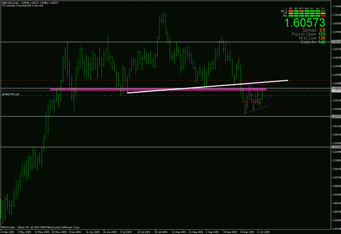341x234 pixels.
Task: Select the blue lower triangle support line
Action: tap(256, 110)
